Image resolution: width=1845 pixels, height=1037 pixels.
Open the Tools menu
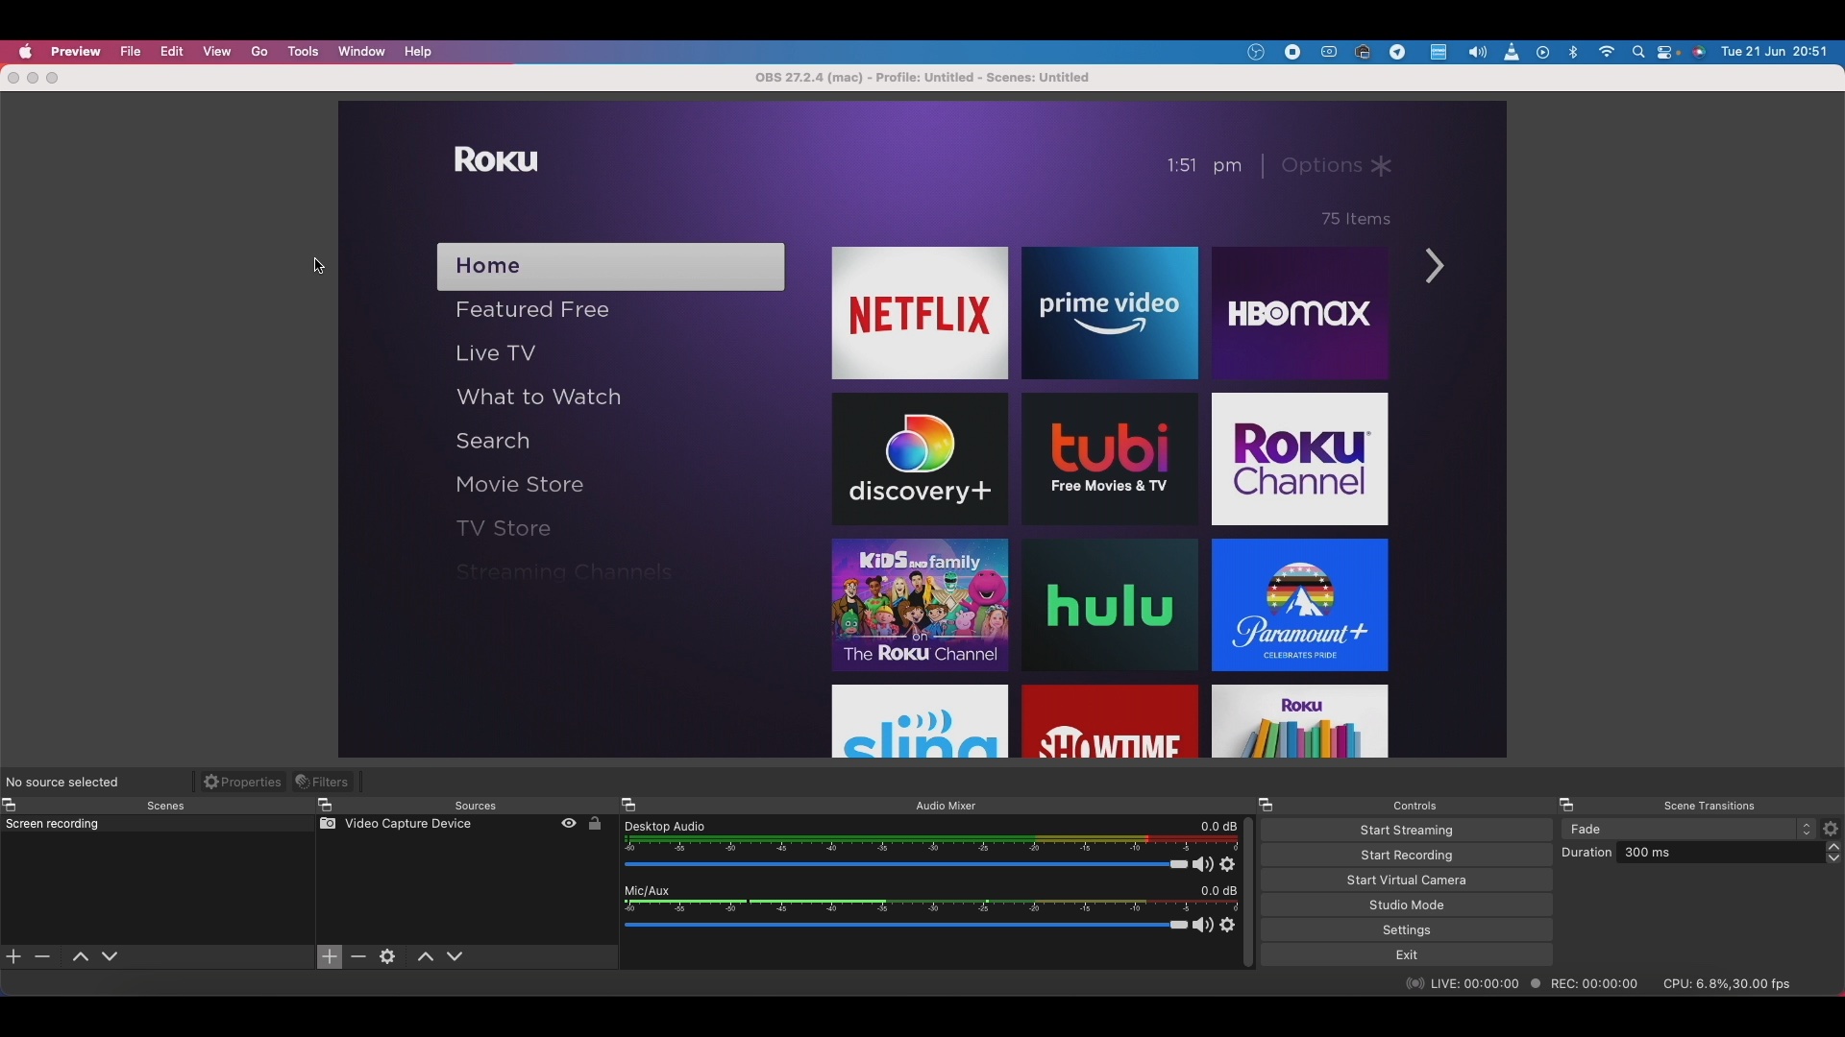pos(304,52)
